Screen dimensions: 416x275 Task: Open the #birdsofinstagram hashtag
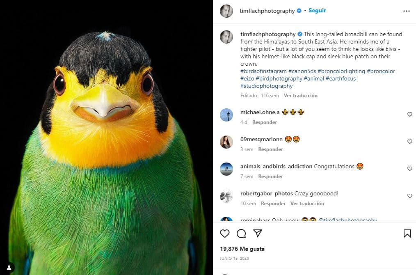(x=263, y=71)
